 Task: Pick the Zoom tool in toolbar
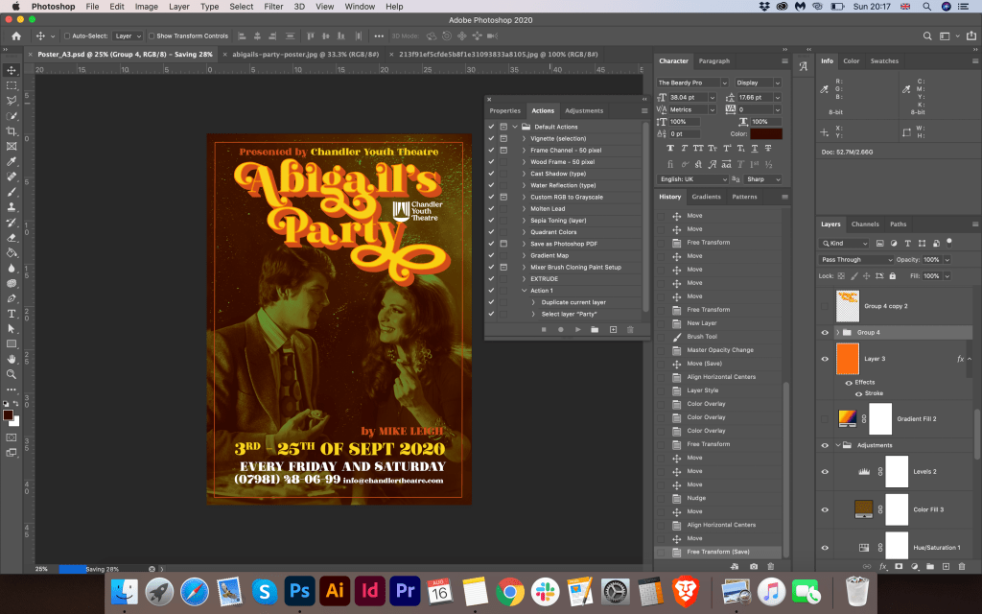(x=12, y=374)
